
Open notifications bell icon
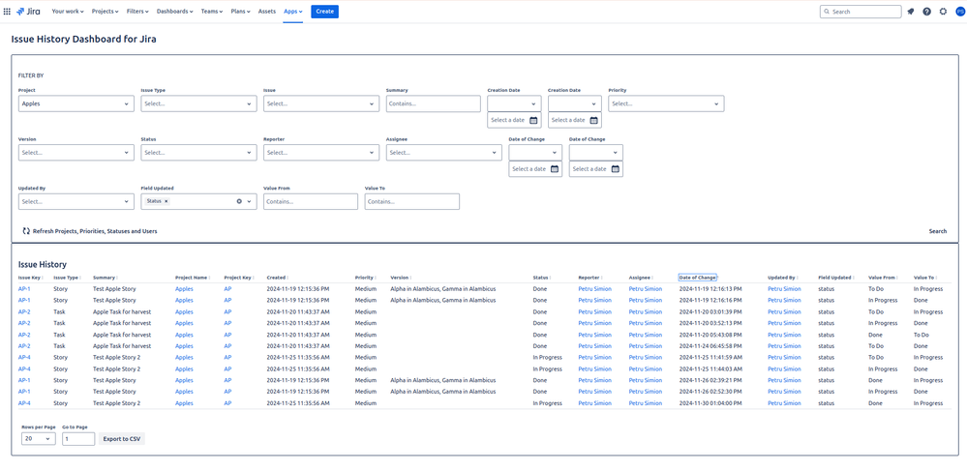click(x=911, y=11)
